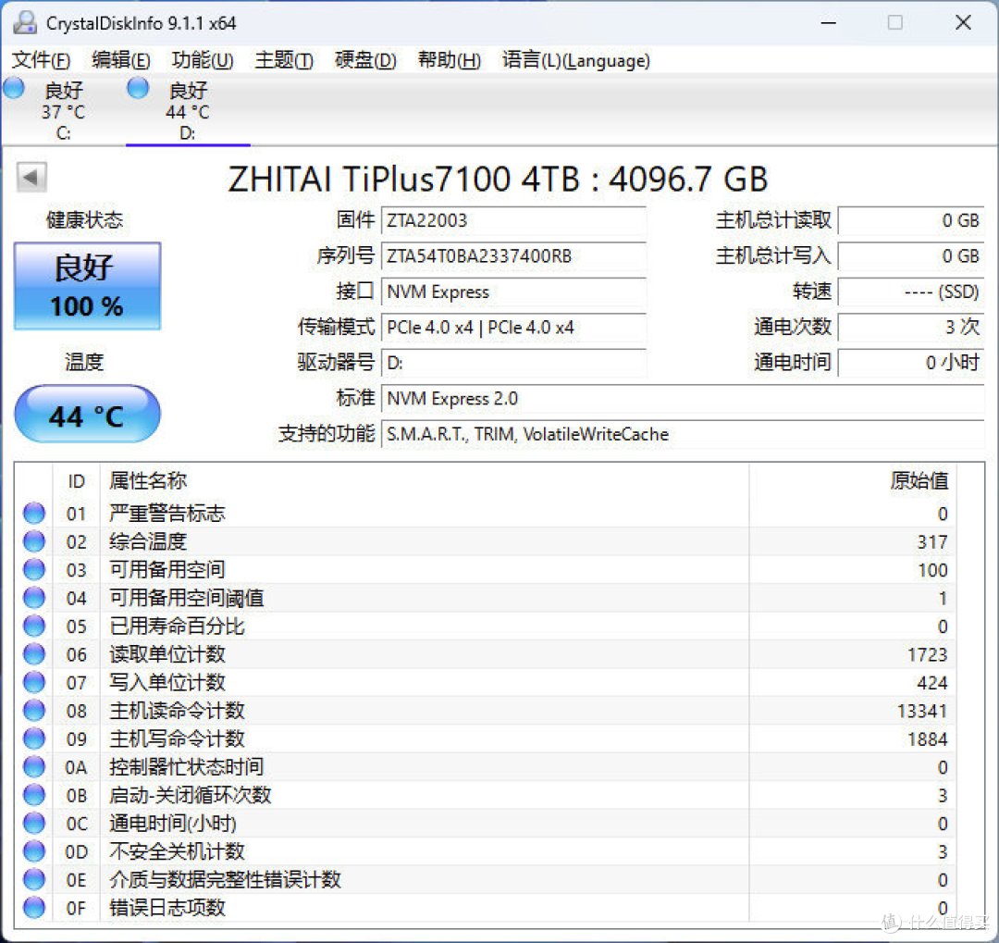Click the blue dot beside 严重警告标志

click(33, 513)
